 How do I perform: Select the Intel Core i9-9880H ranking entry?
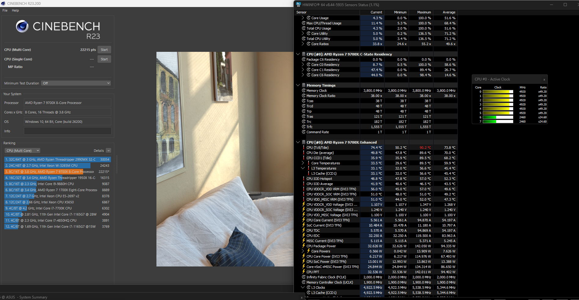point(57,184)
